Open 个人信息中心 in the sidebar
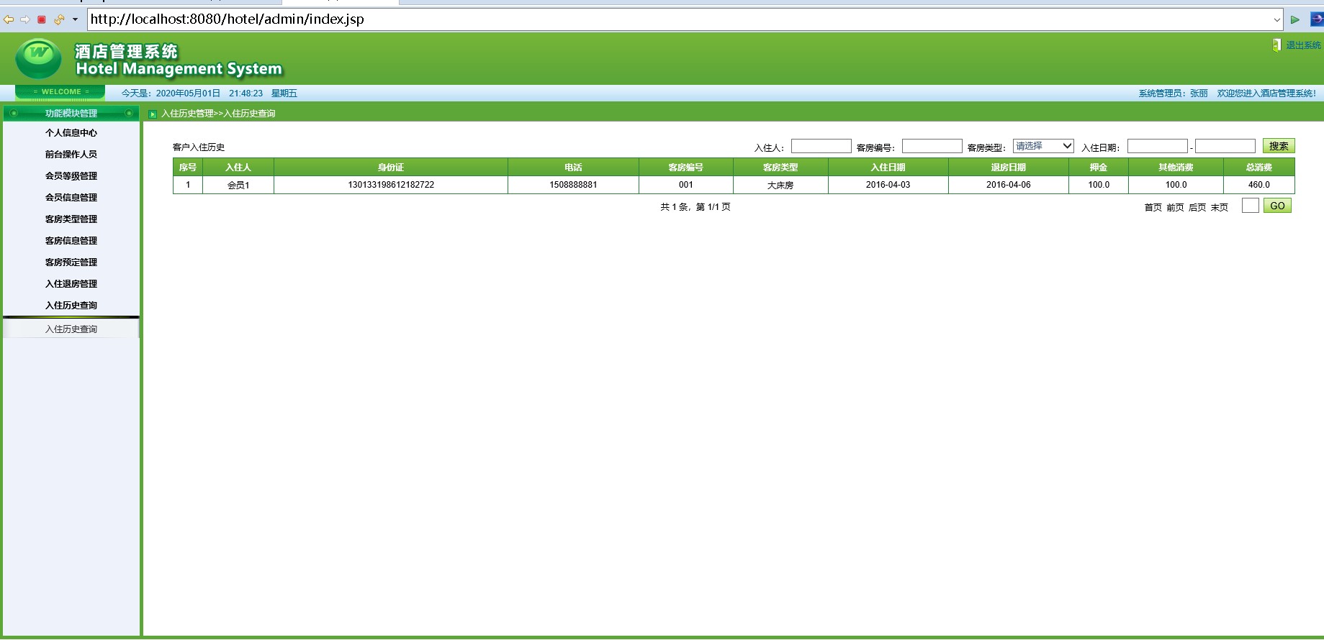Screen dimensions: 1324x640 pos(71,133)
